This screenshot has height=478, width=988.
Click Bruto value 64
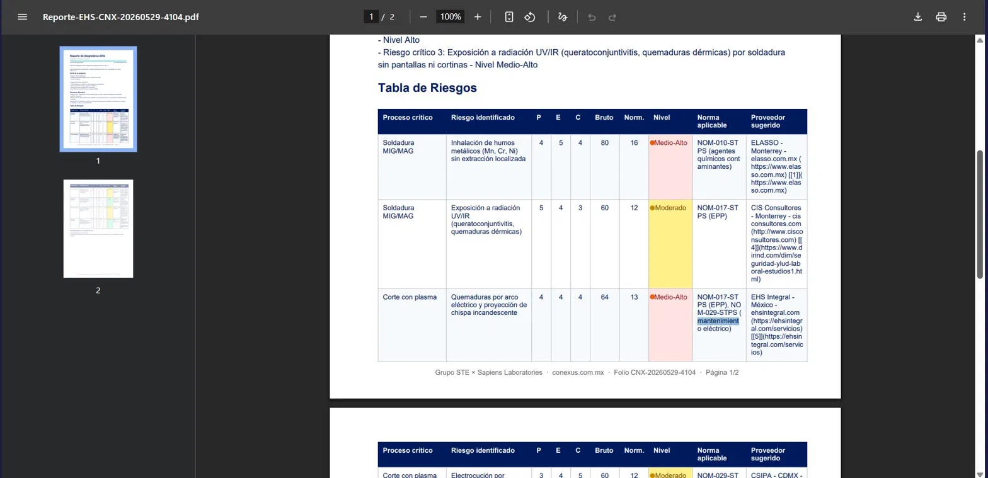coord(605,297)
